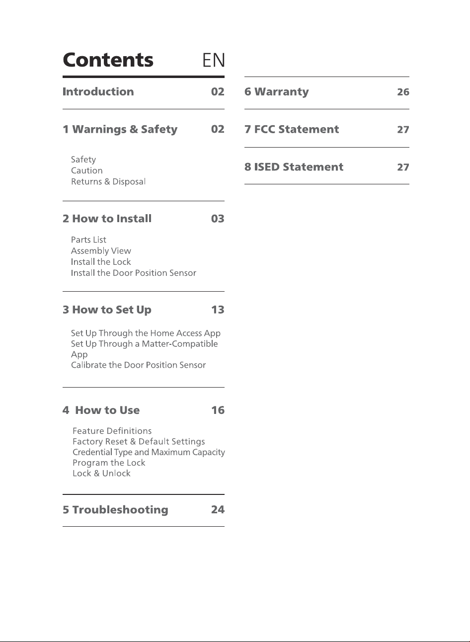Jump to 4 How to Use

click(x=101, y=410)
